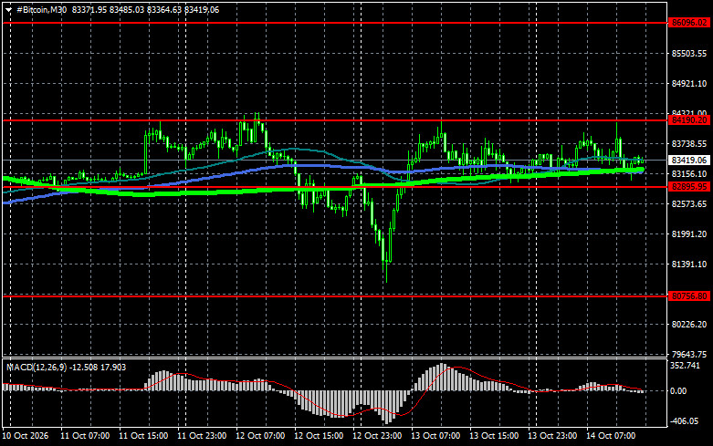Click the 11 Oct 07:00 time label
Image resolution: width=713 pixels, height=446 pixels.
click(85, 436)
